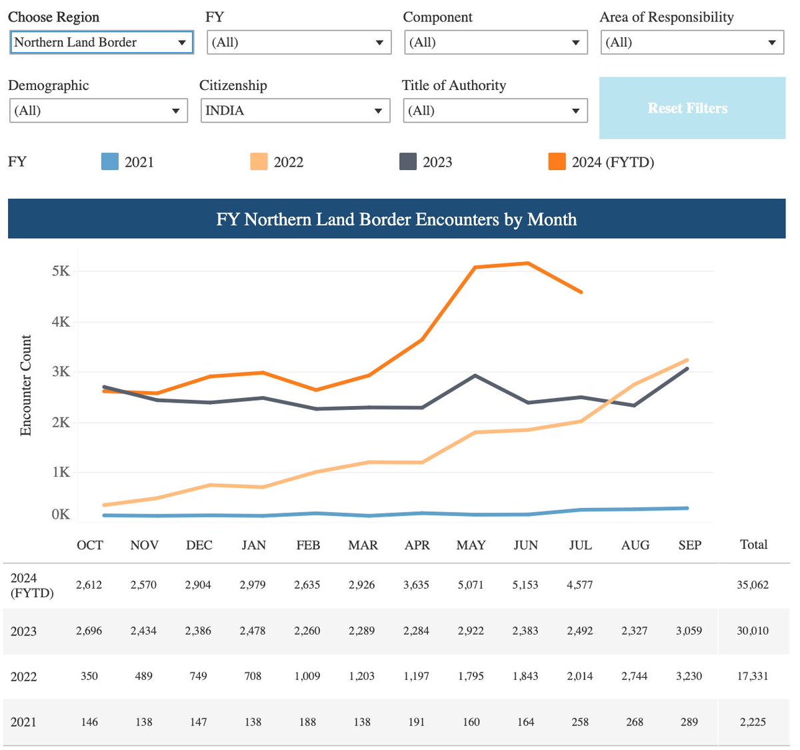800x750 pixels.
Task: Click the MAY column header
Action: 471,545
